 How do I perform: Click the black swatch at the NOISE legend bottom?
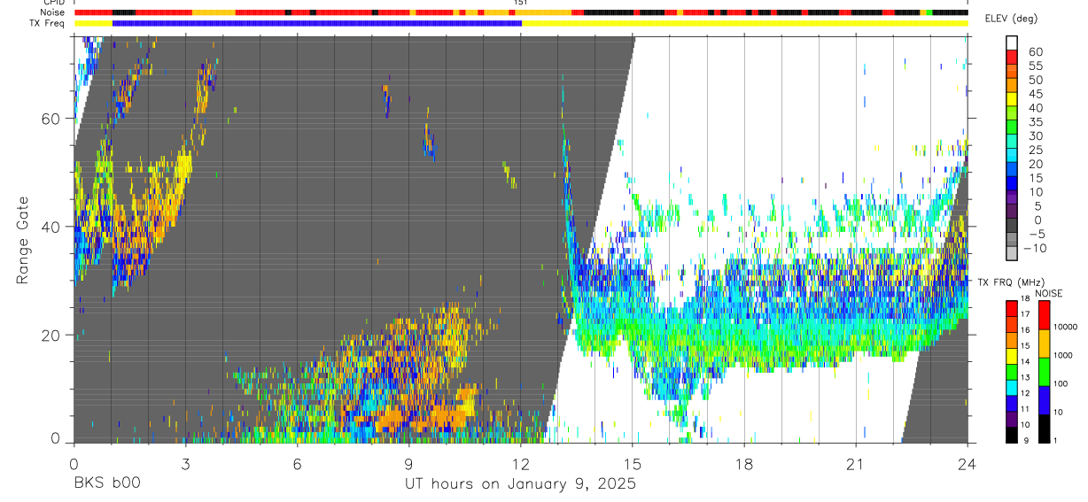pyautogui.click(x=1044, y=429)
